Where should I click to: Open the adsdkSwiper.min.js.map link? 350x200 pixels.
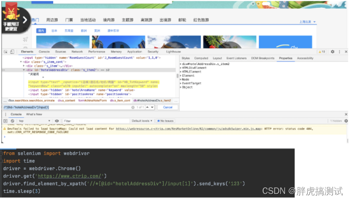(189, 129)
